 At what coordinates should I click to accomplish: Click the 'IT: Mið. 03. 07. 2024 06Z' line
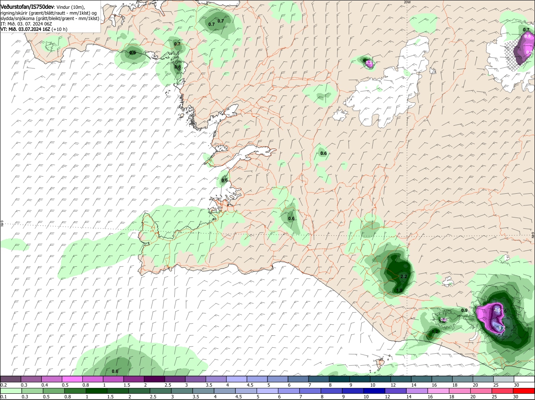[26, 24]
